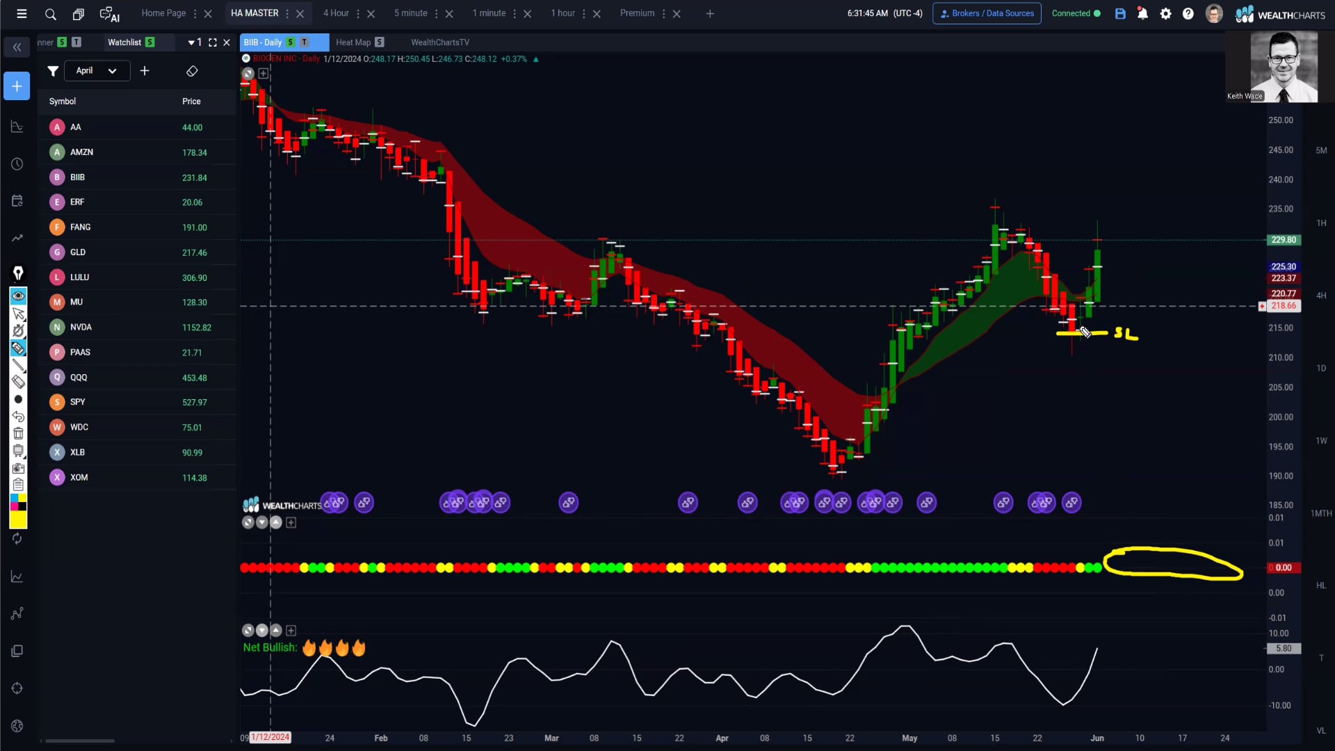Select the line drawing tool
Screen dimensions: 1335x751
tap(18, 365)
